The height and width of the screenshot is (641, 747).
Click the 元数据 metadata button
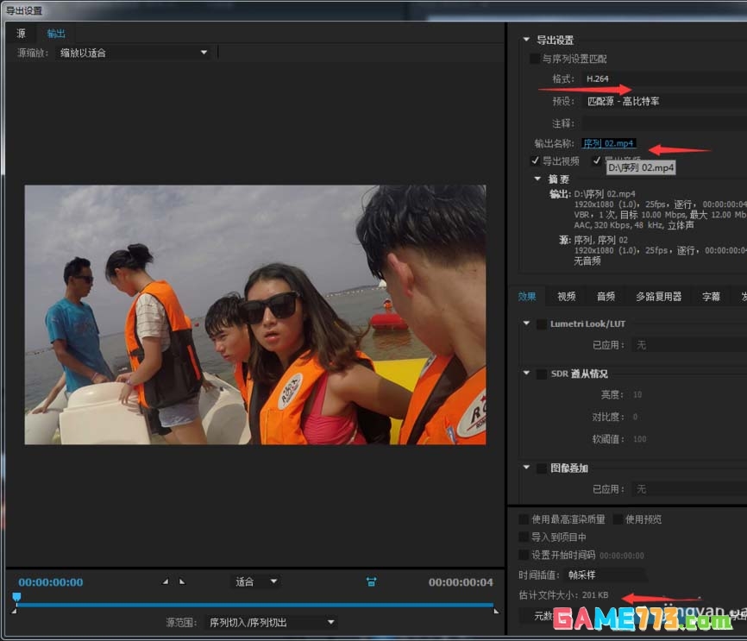[x=543, y=616]
